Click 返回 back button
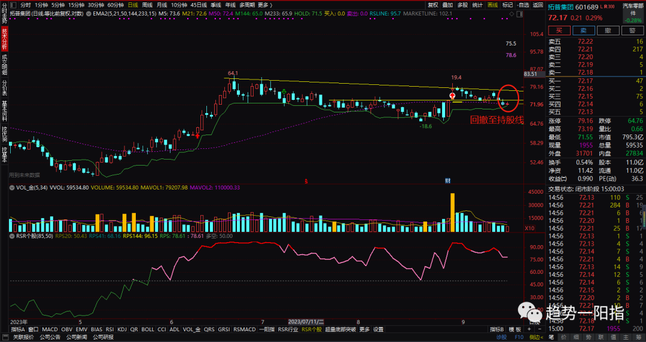Screen dimensions: 646x342 pyautogui.click(x=538, y=5)
